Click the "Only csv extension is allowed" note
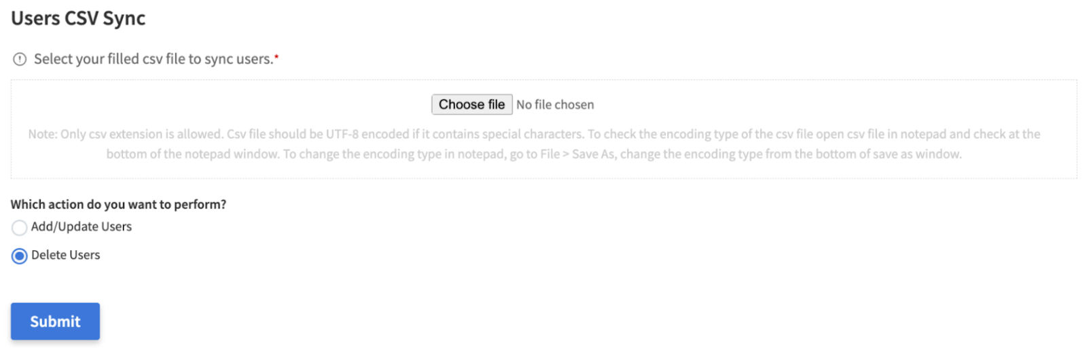Screen dimensions: 1087x348 tap(141, 135)
